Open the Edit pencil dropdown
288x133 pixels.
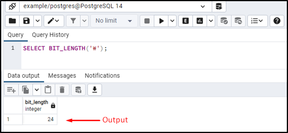click(x=54, y=21)
